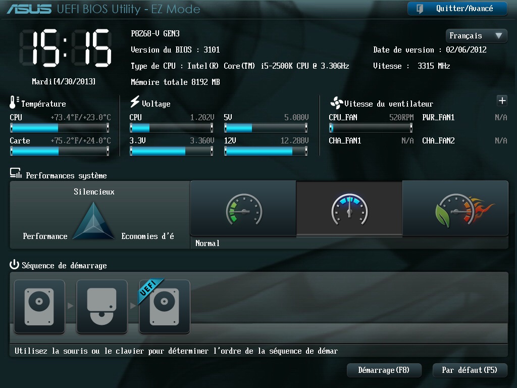Click the date Mardi[4/30/2013]
Image resolution: width=517 pixels, height=388 pixels.
pyautogui.click(x=64, y=81)
